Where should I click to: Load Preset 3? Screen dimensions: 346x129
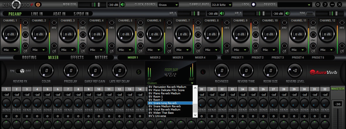coord(278,58)
